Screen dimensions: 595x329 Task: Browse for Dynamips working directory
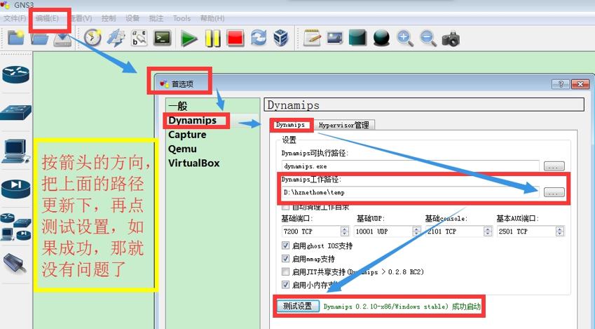tap(554, 192)
